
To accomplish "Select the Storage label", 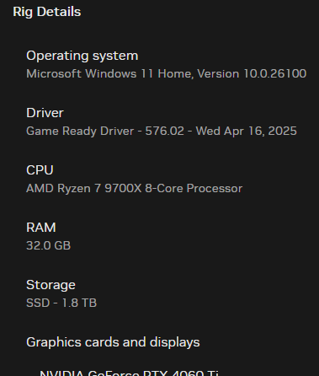I will [51, 285].
